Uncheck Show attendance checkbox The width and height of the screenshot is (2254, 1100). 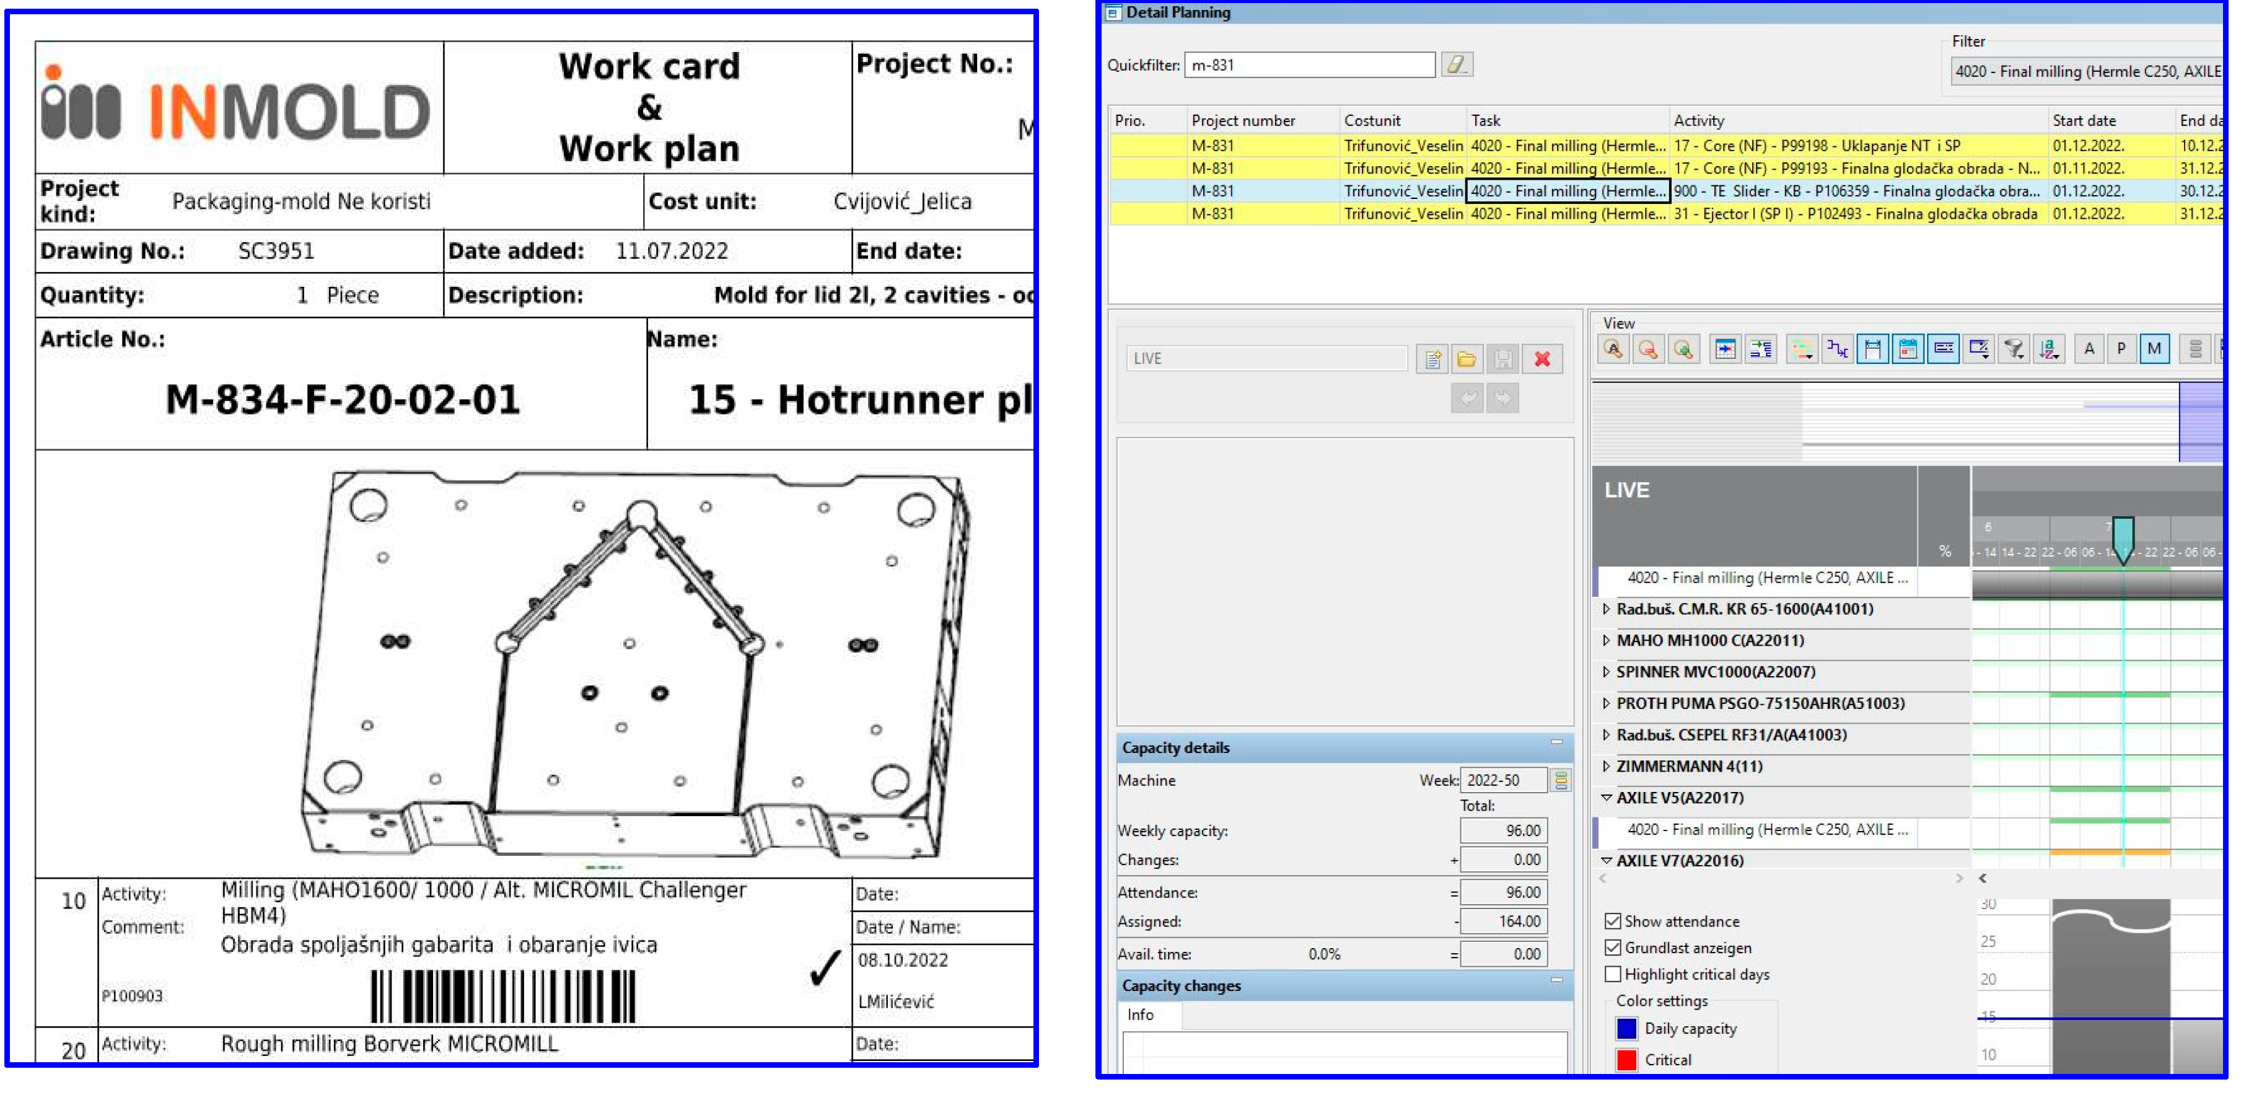coord(1613,922)
